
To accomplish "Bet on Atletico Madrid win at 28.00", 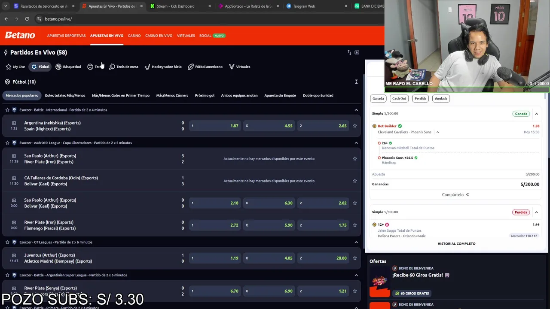I will 323,258.
